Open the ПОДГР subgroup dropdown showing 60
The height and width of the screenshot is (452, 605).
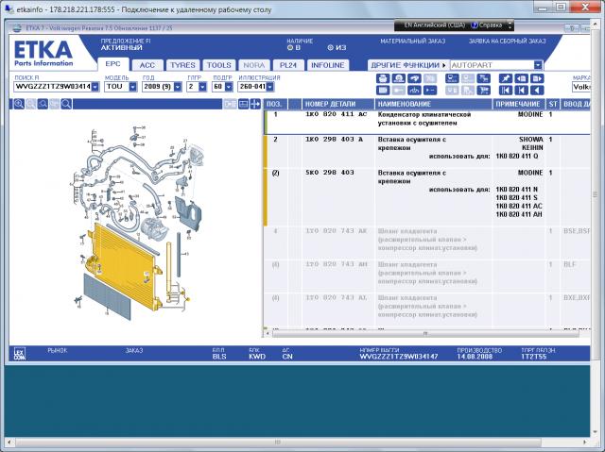click(x=229, y=87)
